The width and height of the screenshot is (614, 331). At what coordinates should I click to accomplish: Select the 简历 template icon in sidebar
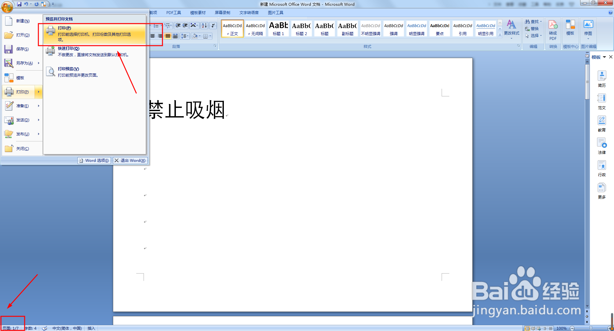point(602,77)
